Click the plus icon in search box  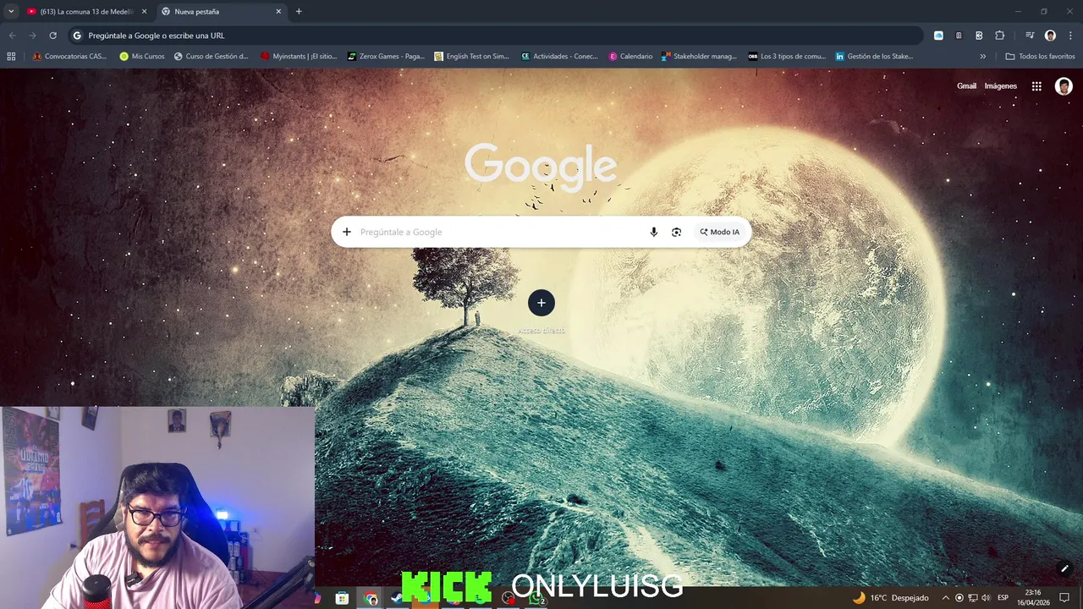click(346, 232)
